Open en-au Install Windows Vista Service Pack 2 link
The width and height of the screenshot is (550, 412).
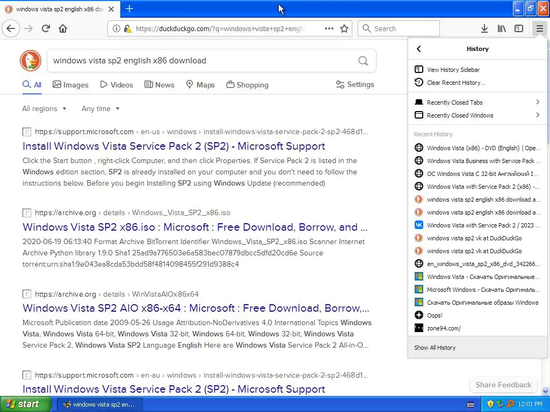click(173, 389)
